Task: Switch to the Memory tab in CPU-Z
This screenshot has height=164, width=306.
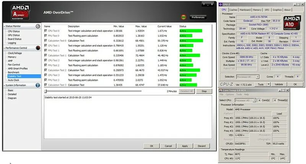Action: pyautogui.click(x=257, y=10)
